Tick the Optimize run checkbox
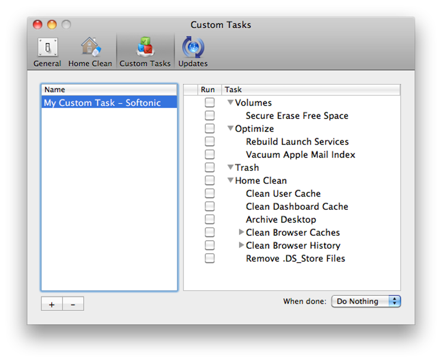The width and height of the screenshot is (442, 362). click(x=209, y=128)
